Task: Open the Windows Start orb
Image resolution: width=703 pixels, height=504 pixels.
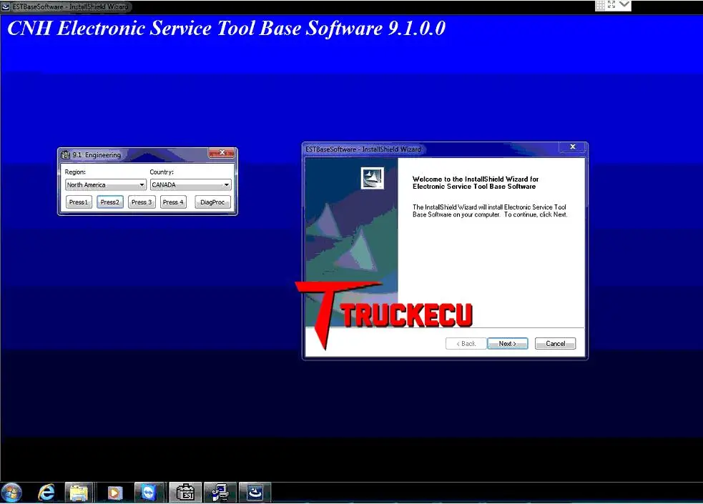Action: point(11,493)
